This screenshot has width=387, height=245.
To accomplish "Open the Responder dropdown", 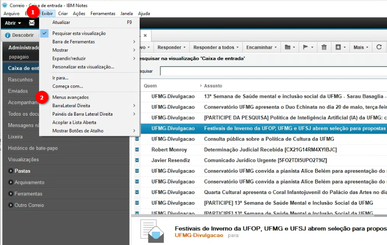I will coord(172,47).
